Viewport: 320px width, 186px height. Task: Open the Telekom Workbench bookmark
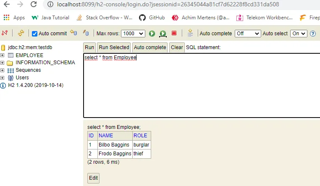(x=264, y=18)
